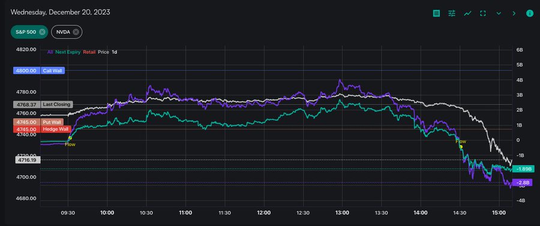Viewport: 540px width, 226px height.
Task: Click the 4820.00 price axis label
Action: [26, 50]
